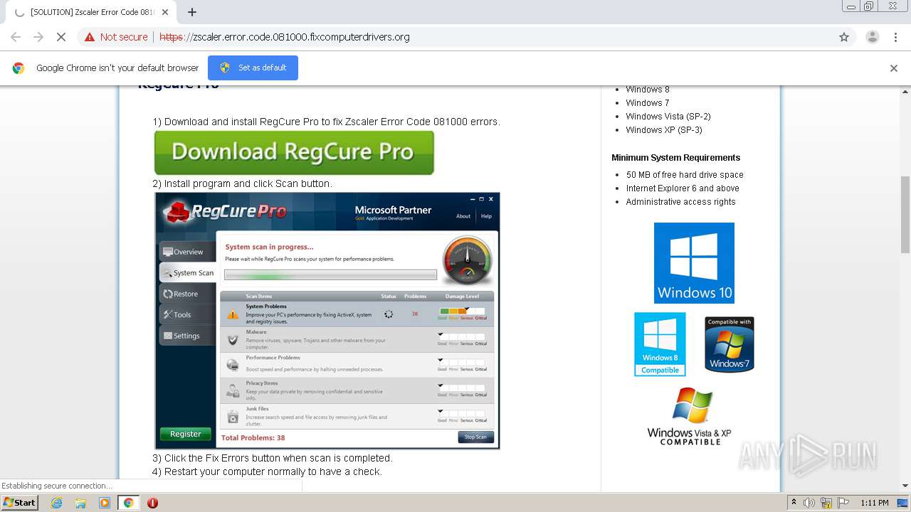Click step 2 Install program and click Scan text
911x512 pixels.
[x=242, y=183]
